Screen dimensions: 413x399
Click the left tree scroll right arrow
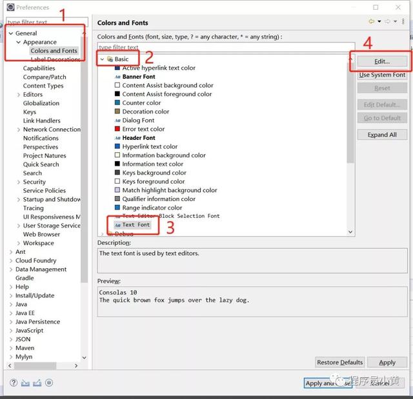coord(76,365)
